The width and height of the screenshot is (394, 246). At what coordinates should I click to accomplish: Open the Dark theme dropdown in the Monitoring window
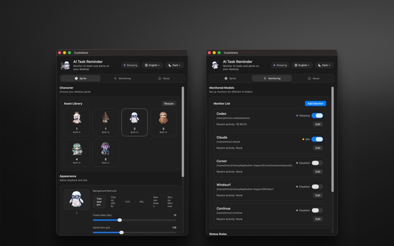point(324,65)
